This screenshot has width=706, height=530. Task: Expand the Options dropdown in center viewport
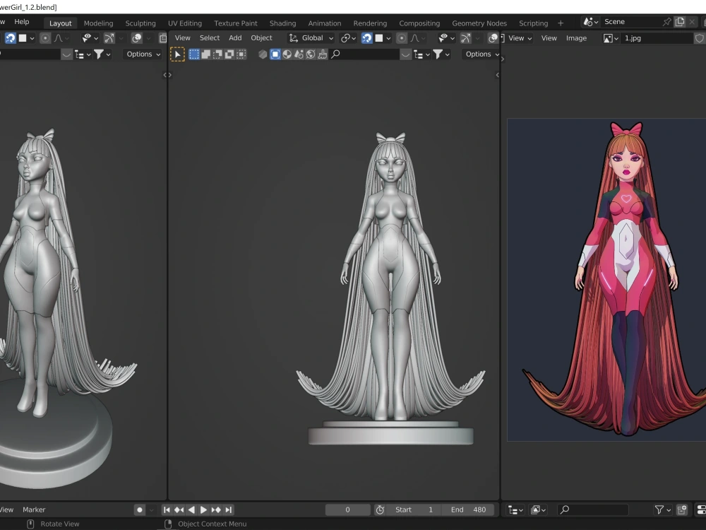[x=481, y=54]
